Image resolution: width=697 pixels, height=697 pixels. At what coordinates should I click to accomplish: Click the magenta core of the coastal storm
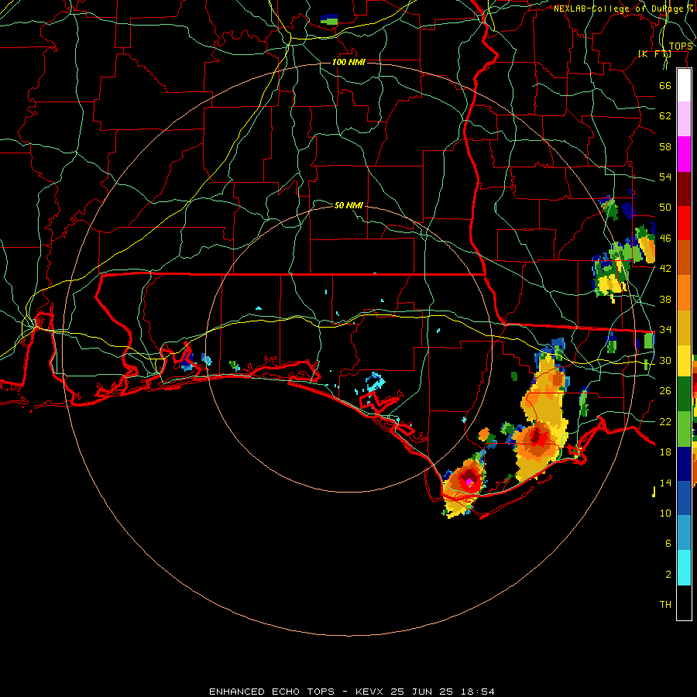tap(469, 482)
